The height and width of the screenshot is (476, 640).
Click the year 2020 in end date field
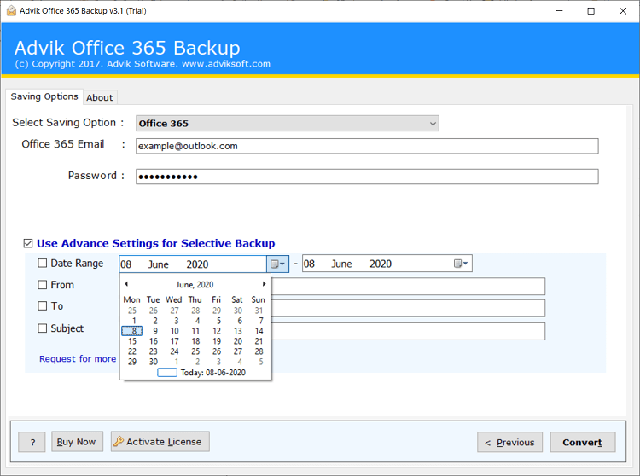[x=381, y=264]
